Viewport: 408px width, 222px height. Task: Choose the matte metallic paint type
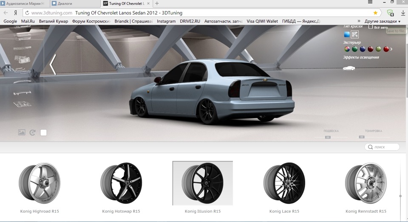354,34
